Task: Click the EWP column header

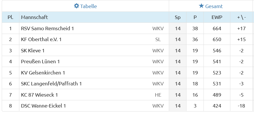Action: (x=217, y=17)
